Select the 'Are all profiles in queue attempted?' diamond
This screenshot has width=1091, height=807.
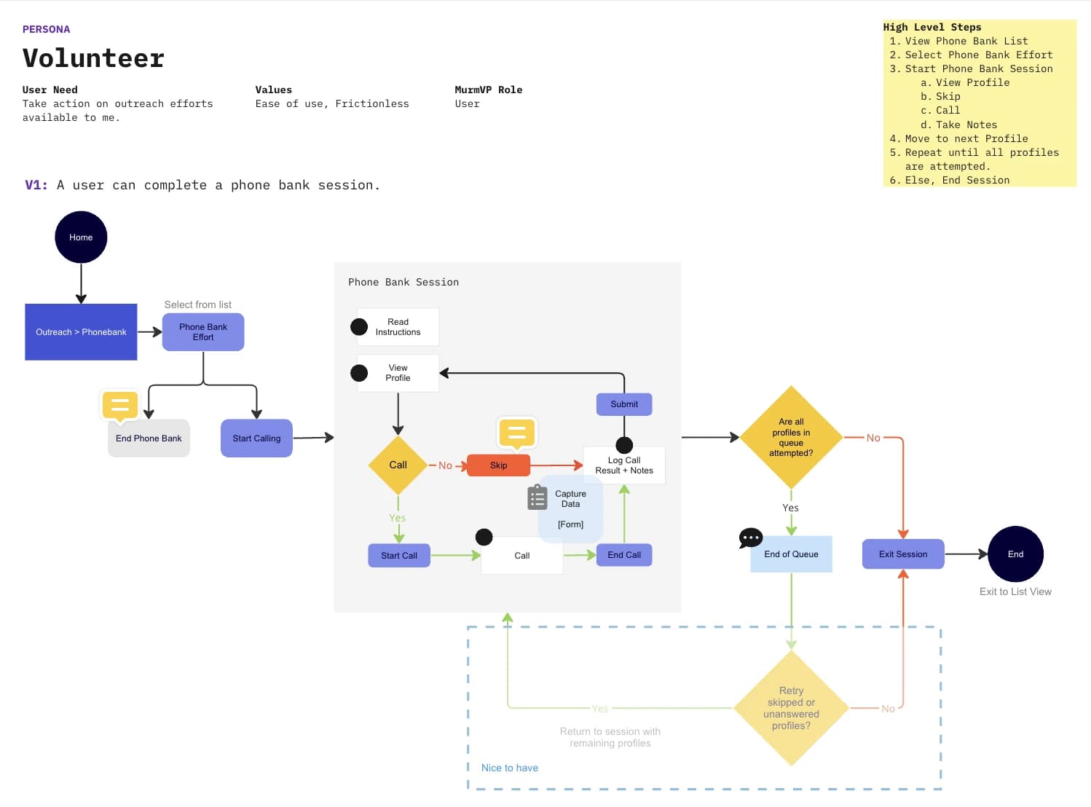(791, 437)
